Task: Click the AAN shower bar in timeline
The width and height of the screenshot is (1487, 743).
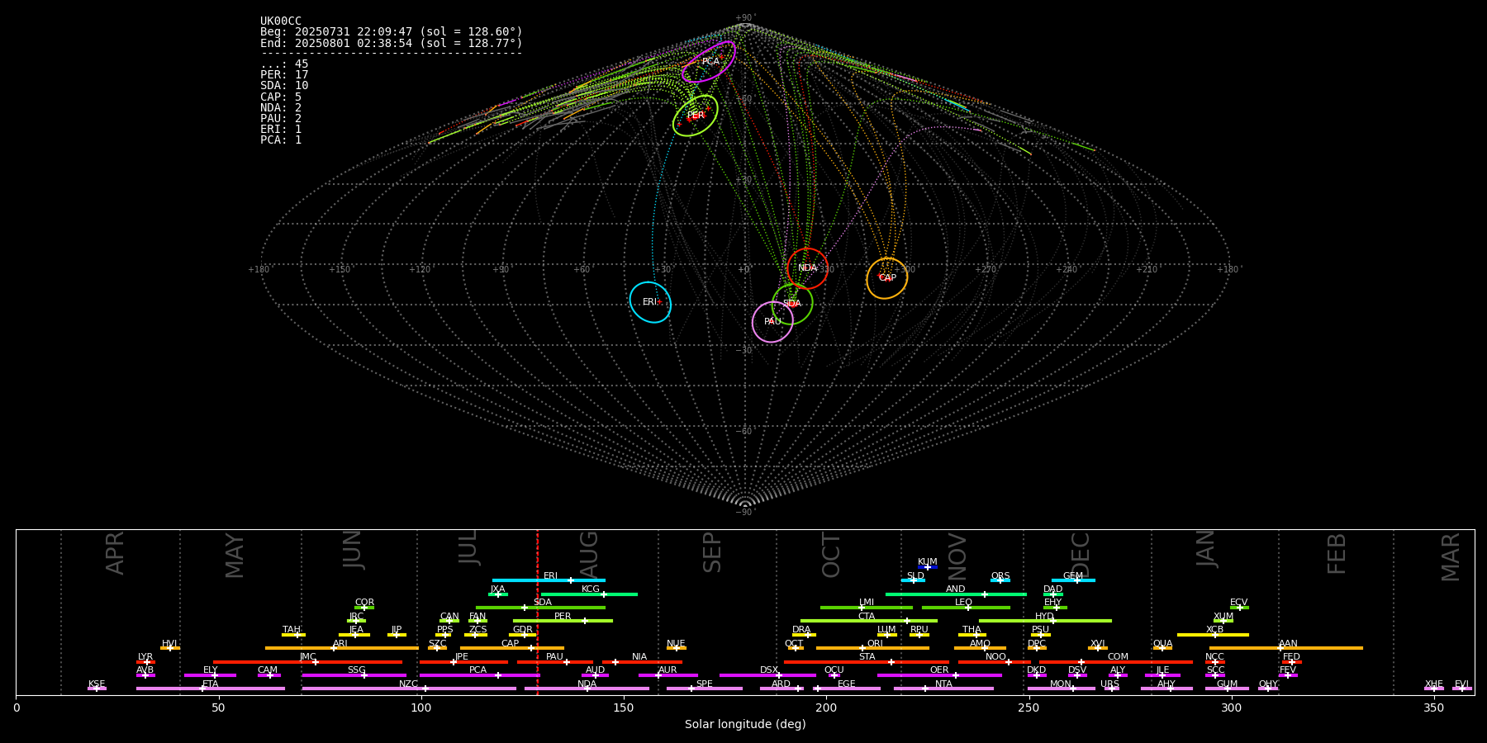Action: (x=1286, y=648)
